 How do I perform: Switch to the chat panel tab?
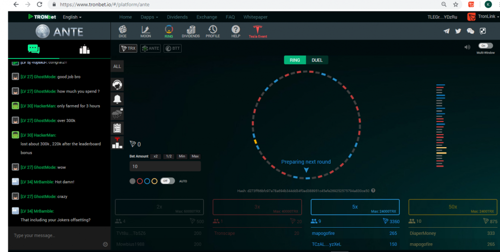coord(34,49)
